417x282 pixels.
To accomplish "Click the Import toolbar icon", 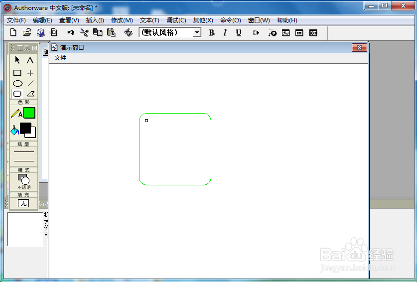I will tap(53, 32).
